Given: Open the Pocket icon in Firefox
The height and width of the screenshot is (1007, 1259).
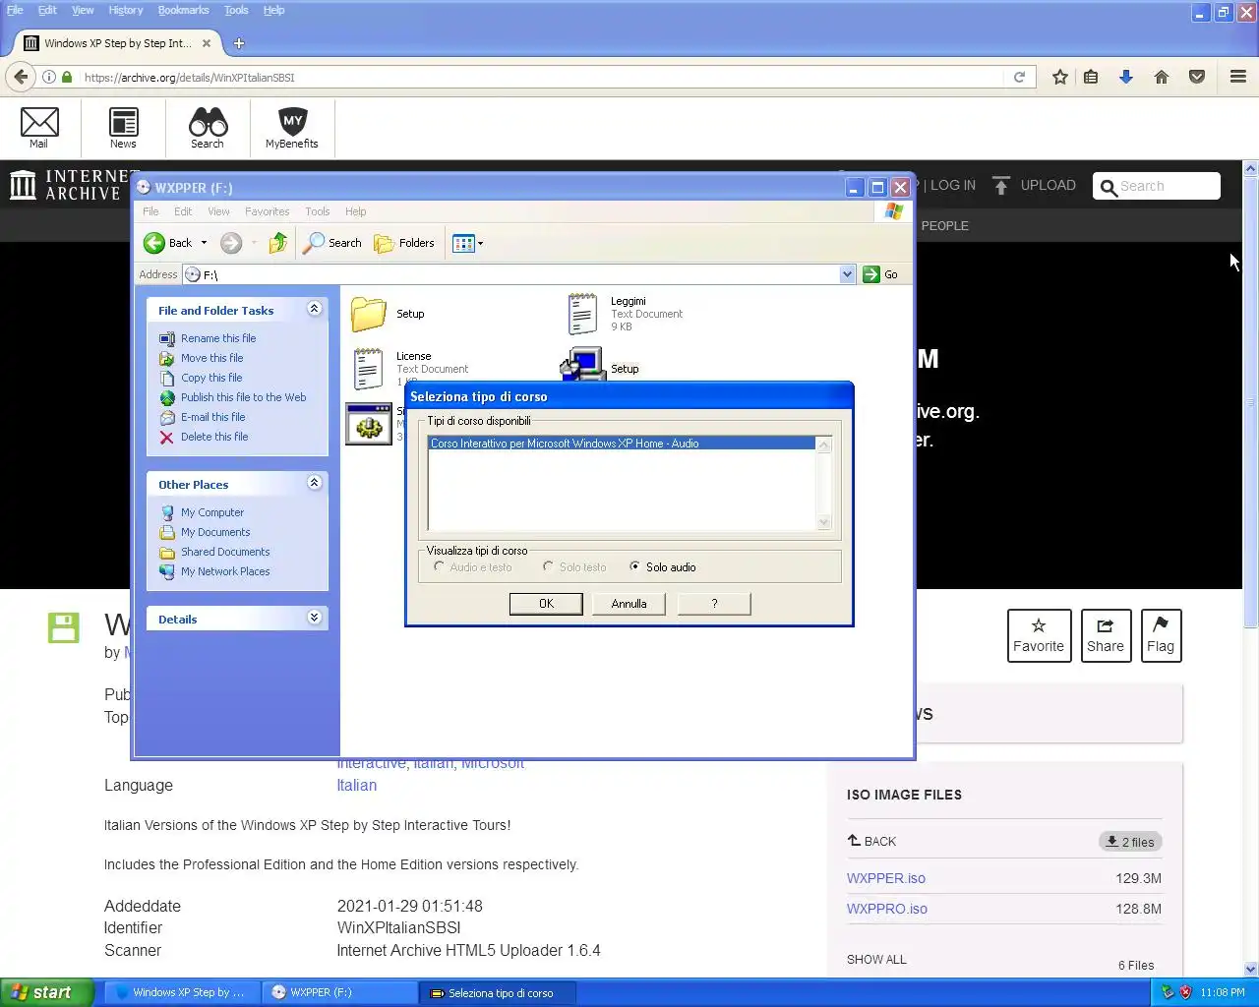Looking at the screenshot, I should tap(1197, 77).
